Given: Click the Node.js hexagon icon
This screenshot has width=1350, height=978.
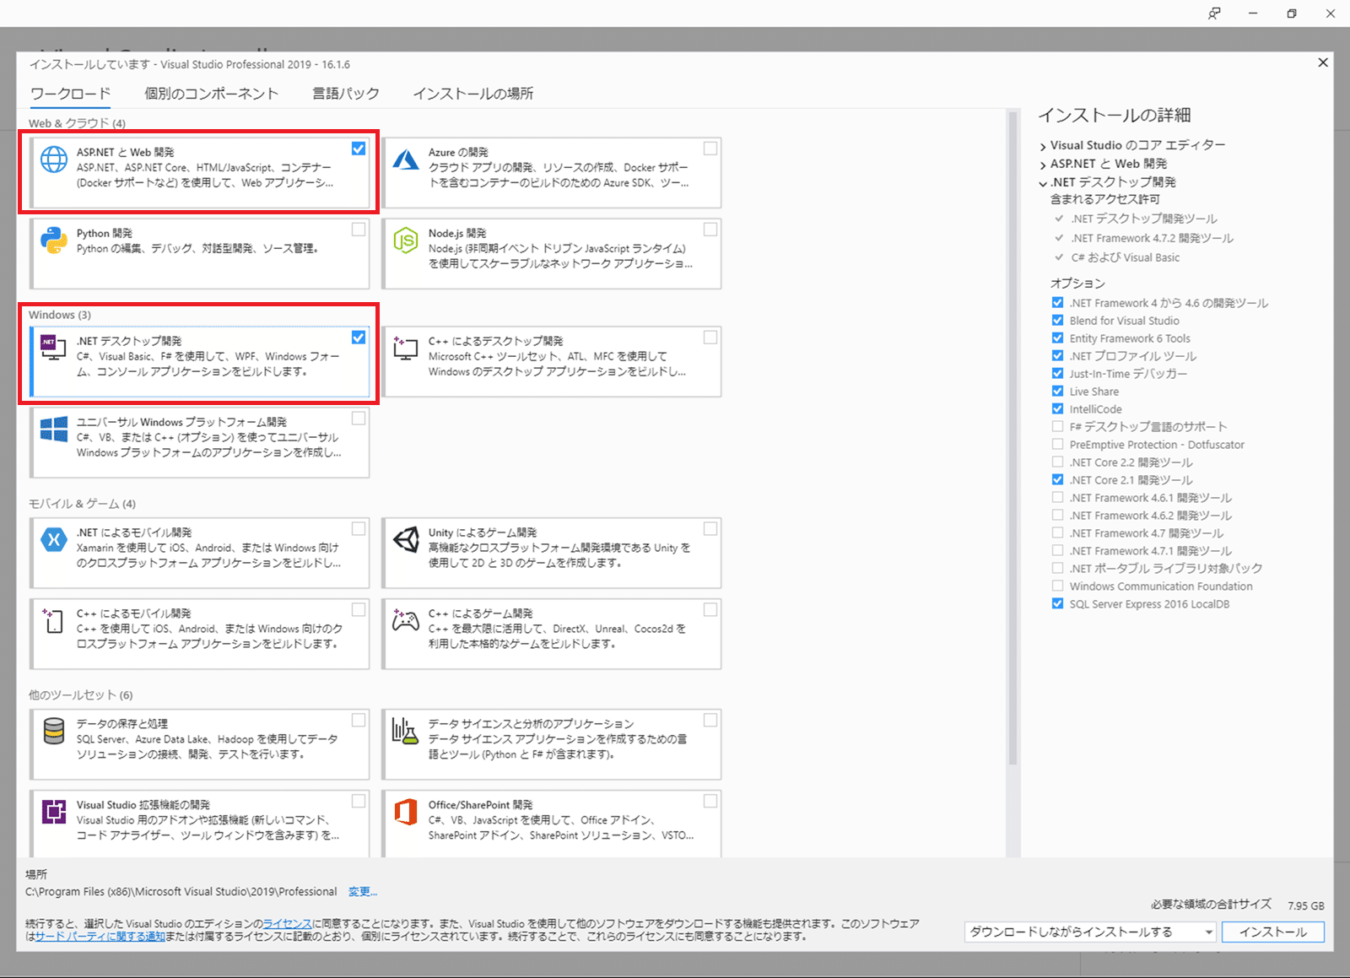Looking at the screenshot, I should point(406,240).
